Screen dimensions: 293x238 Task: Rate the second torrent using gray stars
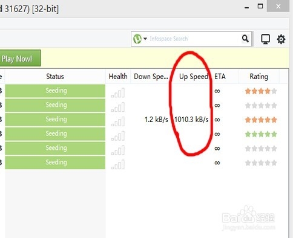pos(261,106)
